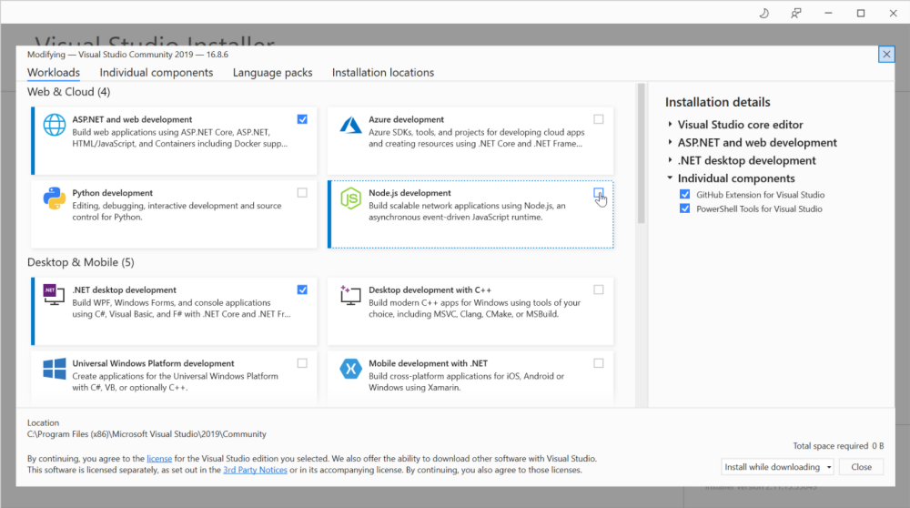
Task: Enable the Python development workload checkbox
Action: pos(302,193)
